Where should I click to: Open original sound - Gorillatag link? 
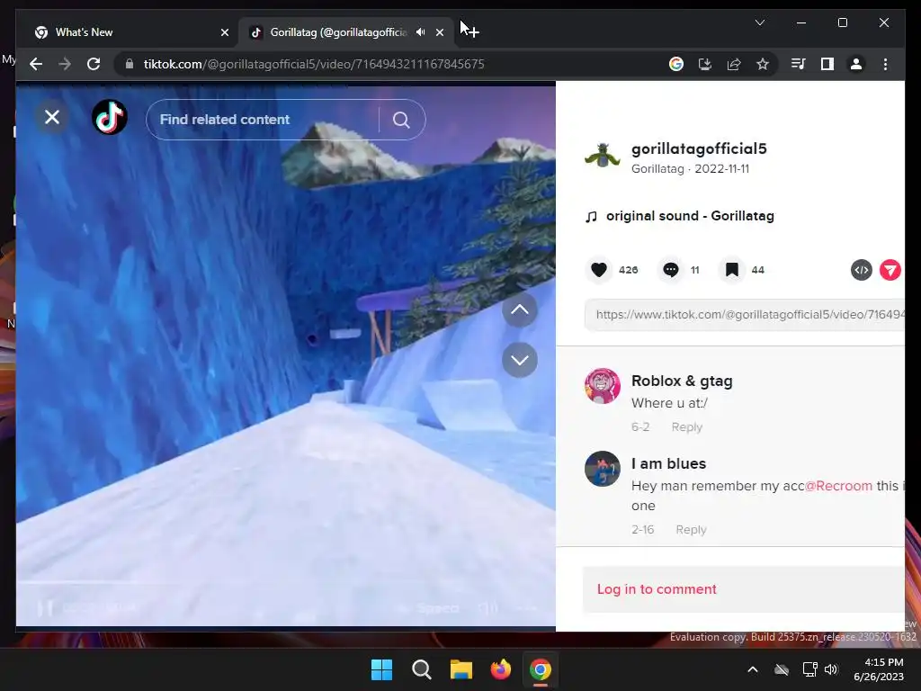click(690, 216)
